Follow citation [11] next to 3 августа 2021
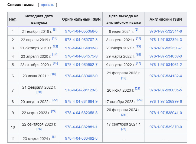The width and height of the screenshot is (196, 144). pos(138,38)
